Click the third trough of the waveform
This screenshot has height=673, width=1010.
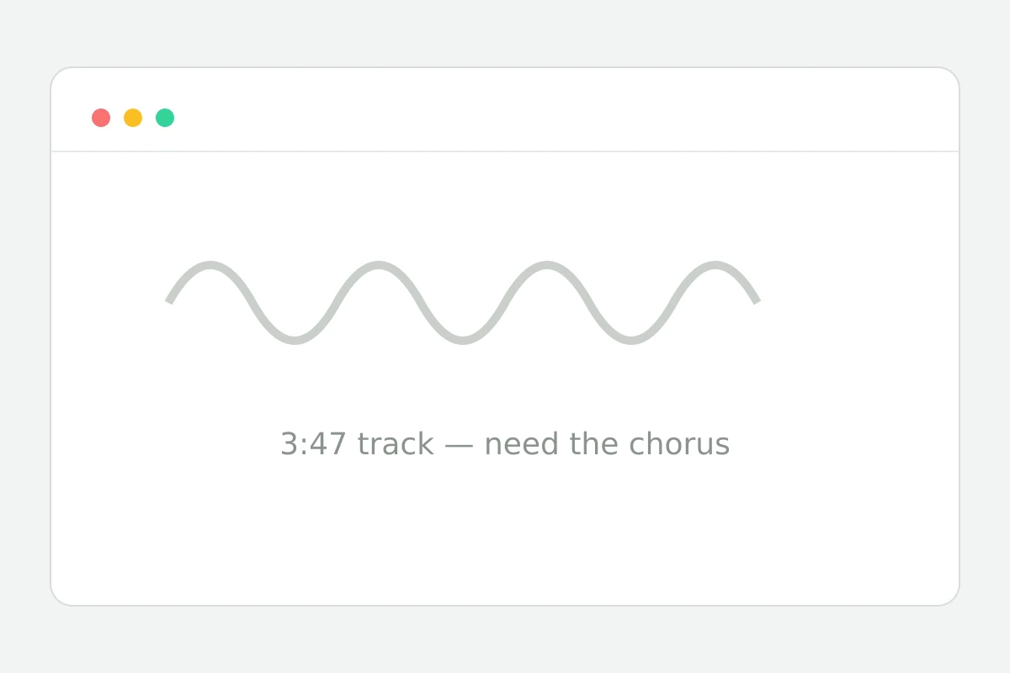[631, 340]
